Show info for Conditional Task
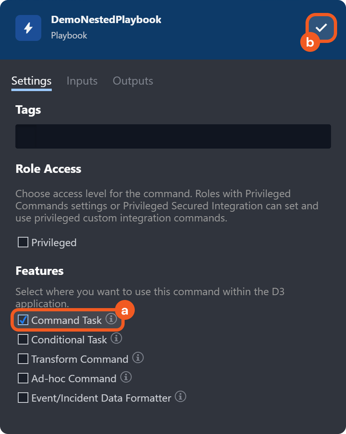The image size is (346, 434). [x=116, y=338]
